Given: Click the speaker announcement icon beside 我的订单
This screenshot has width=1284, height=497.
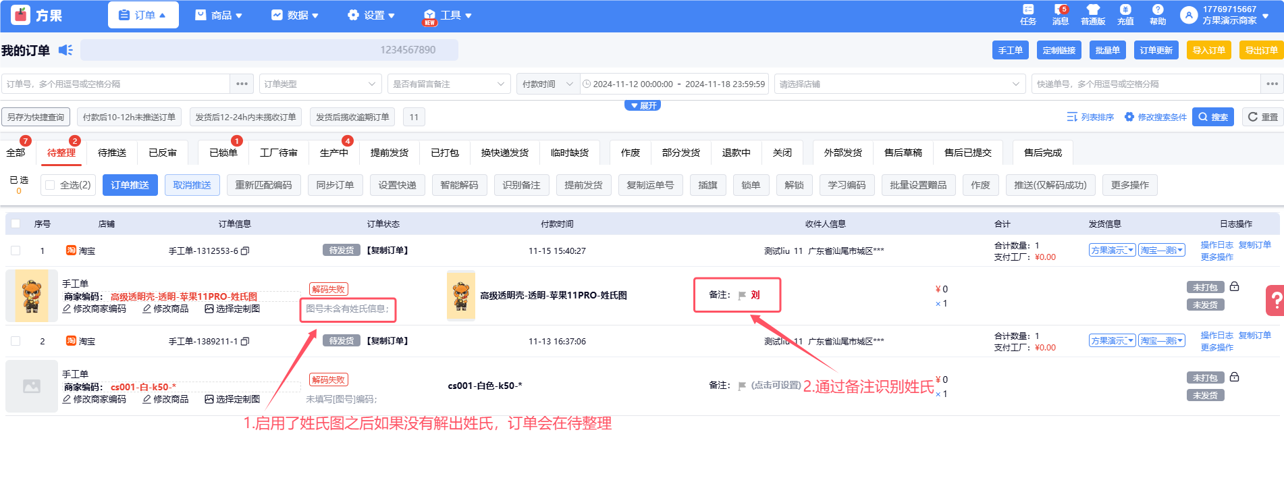Looking at the screenshot, I should 65,50.
